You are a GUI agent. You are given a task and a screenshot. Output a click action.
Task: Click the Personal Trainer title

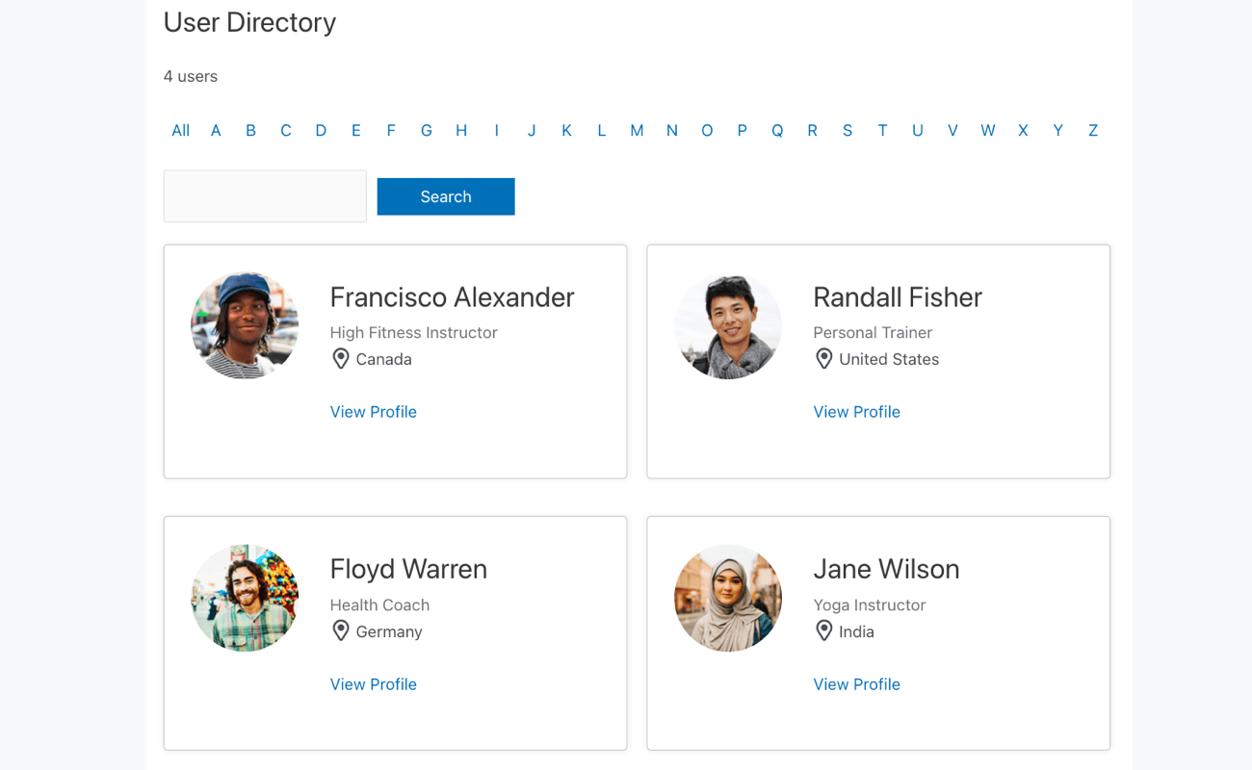click(x=873, y=333)
